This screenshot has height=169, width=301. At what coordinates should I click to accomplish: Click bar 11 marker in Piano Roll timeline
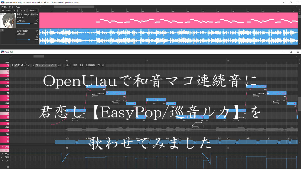(x=147, y=61)
